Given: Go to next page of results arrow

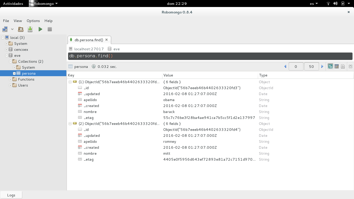Looking at the screenshot, I should (322, 67).
